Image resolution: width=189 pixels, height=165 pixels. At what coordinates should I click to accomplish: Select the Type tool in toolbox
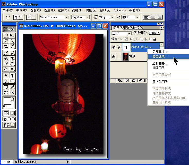tap(12, 76)
